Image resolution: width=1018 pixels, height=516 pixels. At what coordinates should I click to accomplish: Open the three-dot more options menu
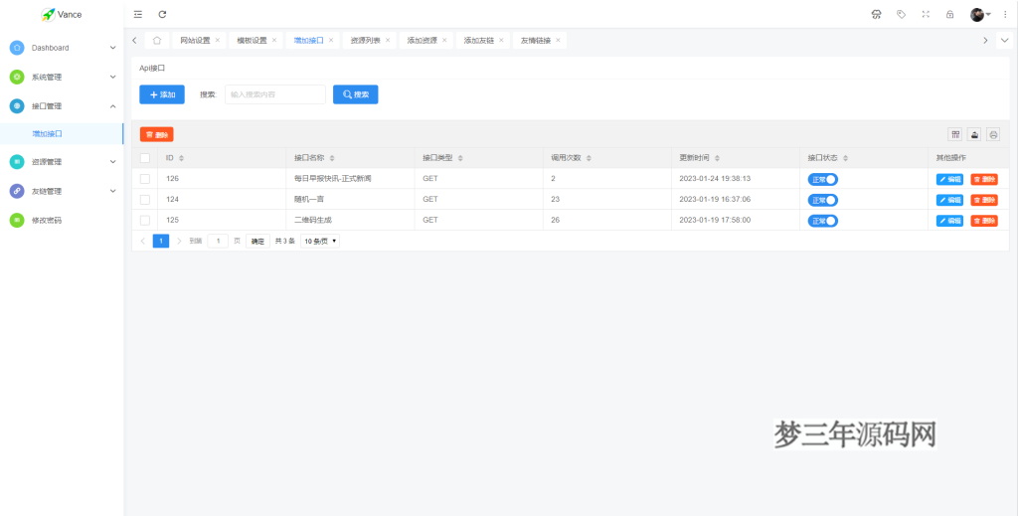point(1005,14)
